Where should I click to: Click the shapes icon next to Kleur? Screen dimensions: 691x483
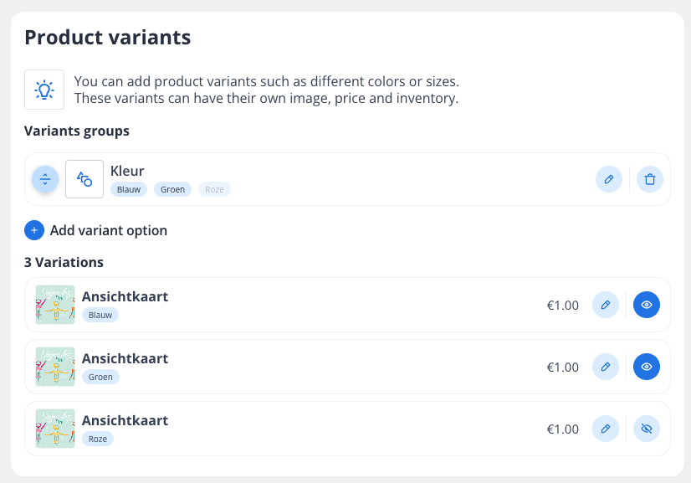coord(84,179)
